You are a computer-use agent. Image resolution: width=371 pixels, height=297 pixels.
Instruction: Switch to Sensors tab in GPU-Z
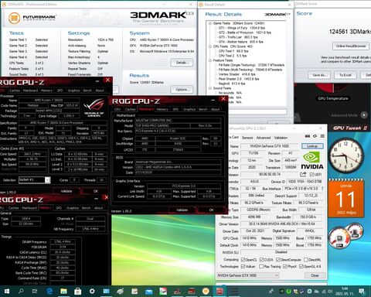pyautogui.click(x=247, y=138)
